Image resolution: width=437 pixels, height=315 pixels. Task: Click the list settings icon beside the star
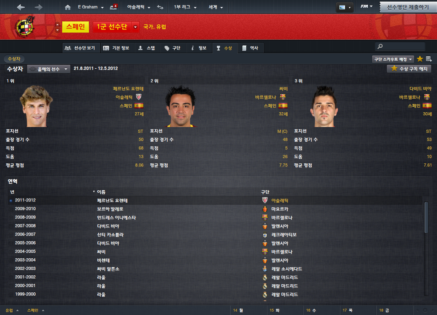[x=429, y=59]
